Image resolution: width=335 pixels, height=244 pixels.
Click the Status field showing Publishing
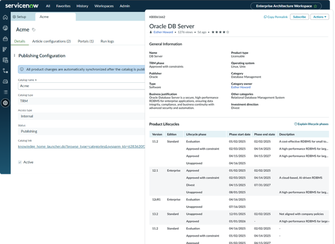coord(81,131)
